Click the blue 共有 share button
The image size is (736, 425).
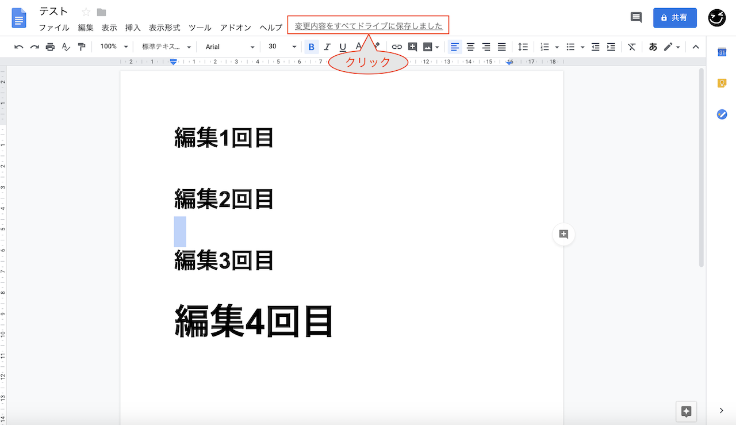tap(674, 17)
